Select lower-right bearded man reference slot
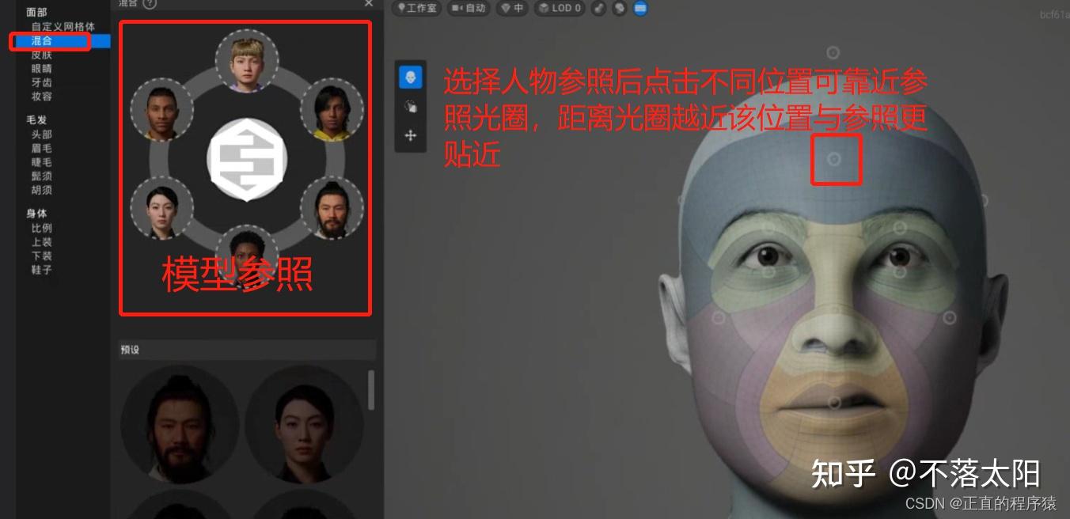 click(332, 208)
